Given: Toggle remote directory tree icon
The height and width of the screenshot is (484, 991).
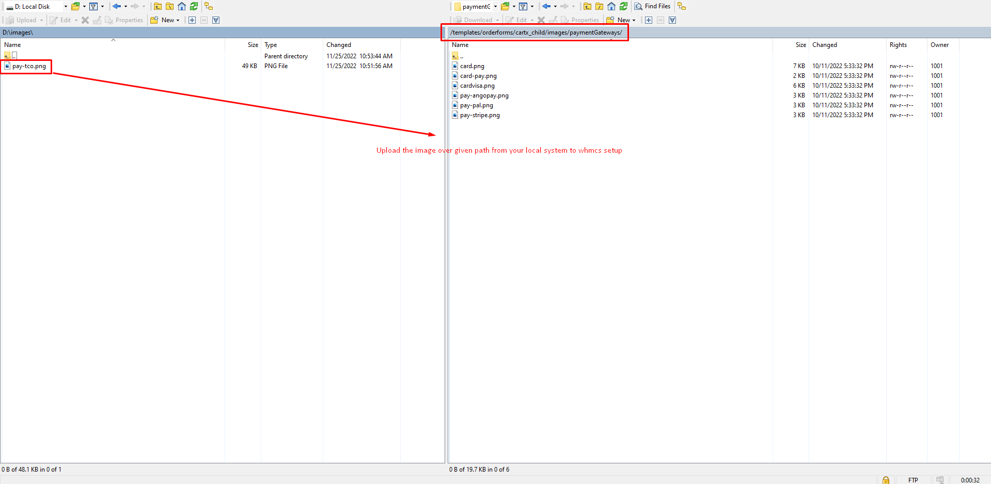Looking at the screenshot, I should pyautogui.click(x=682, y=7).
